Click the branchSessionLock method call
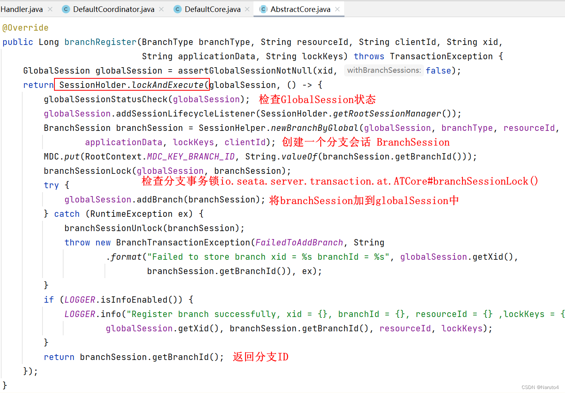The image size is (565, 393). (87, 171)
